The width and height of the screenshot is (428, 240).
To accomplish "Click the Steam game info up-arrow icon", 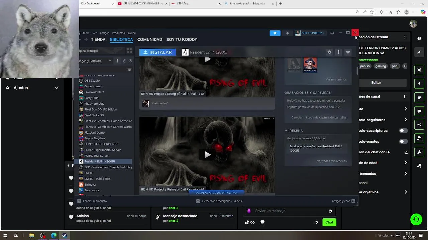I will point(338,52).
